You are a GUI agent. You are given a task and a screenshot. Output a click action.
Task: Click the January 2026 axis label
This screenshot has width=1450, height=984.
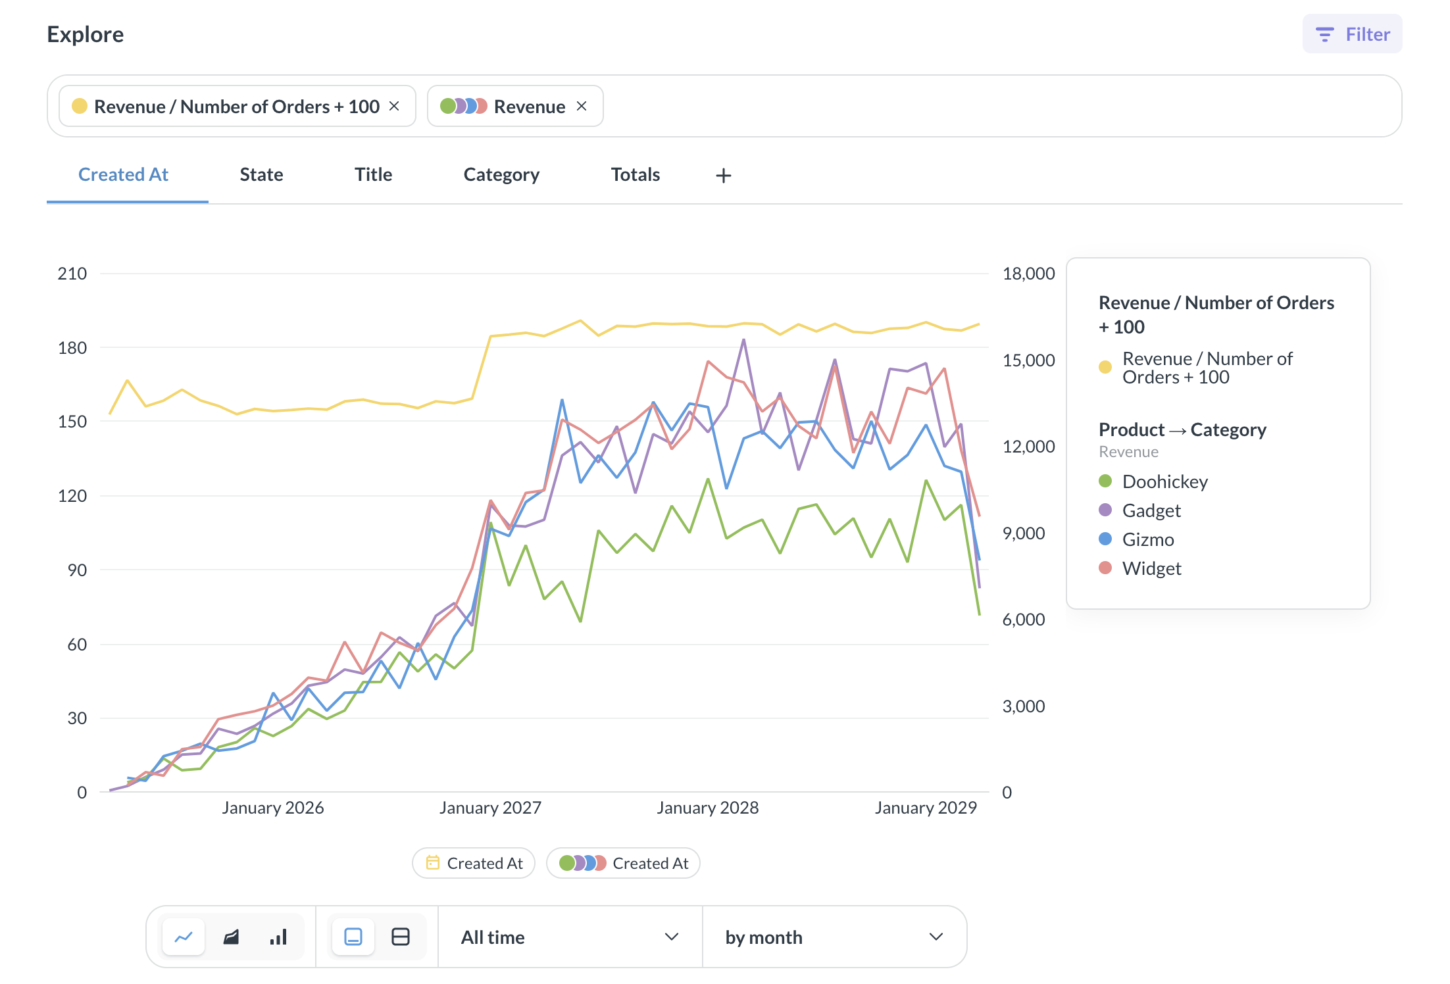[x=272, y=808]
